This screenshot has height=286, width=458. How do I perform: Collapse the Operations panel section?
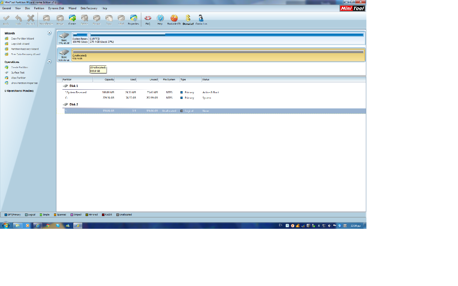point(49,62)
